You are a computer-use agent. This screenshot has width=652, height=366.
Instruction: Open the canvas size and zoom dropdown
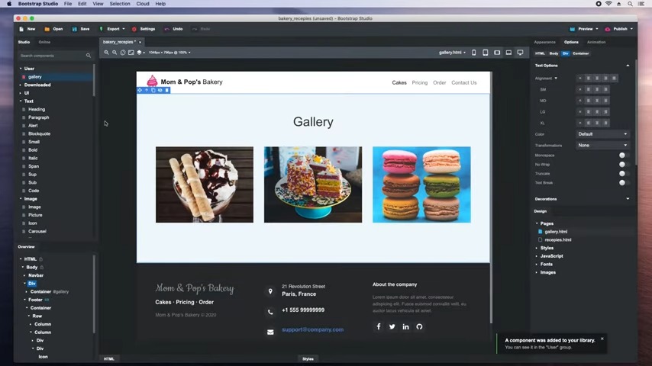pyautogui.click(x=169, y=53)
